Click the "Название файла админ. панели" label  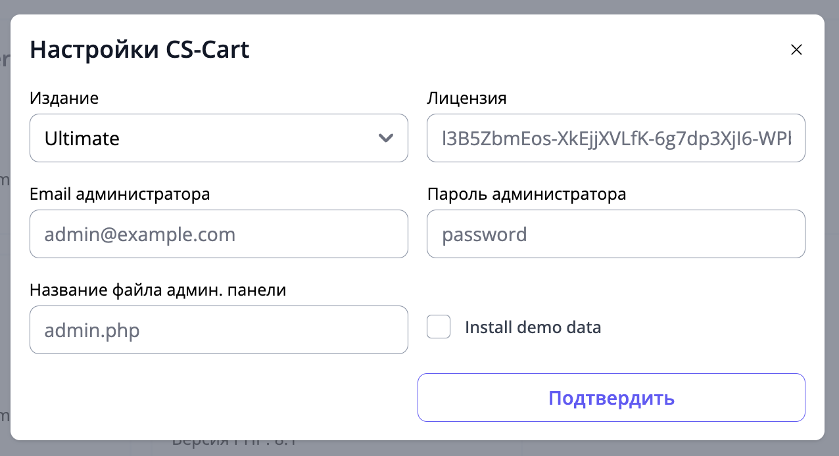(x=158, y=290)
